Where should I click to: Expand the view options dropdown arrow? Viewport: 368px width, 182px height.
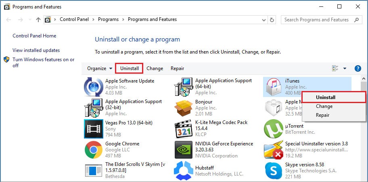[345, 68]
